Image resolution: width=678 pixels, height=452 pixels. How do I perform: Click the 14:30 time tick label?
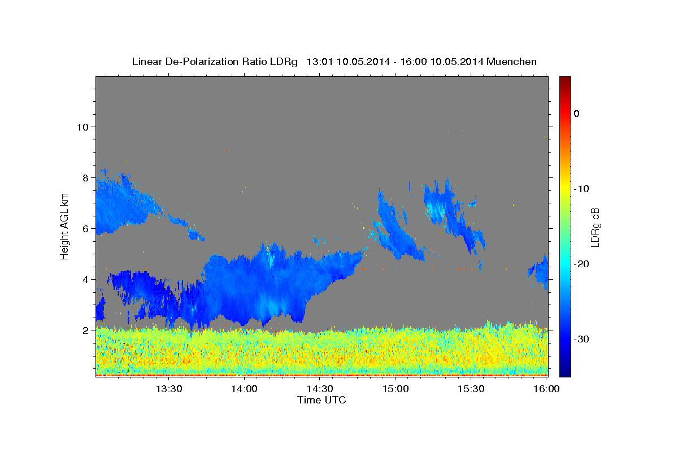click(320, 389)
